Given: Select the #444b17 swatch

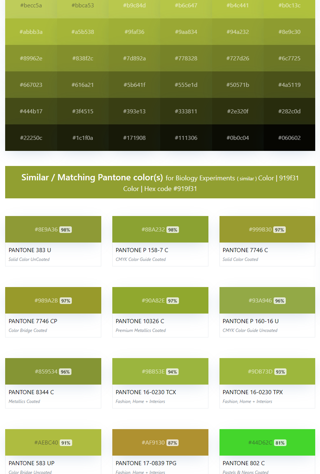Looking at the screenshot, I should pos(31,111).
